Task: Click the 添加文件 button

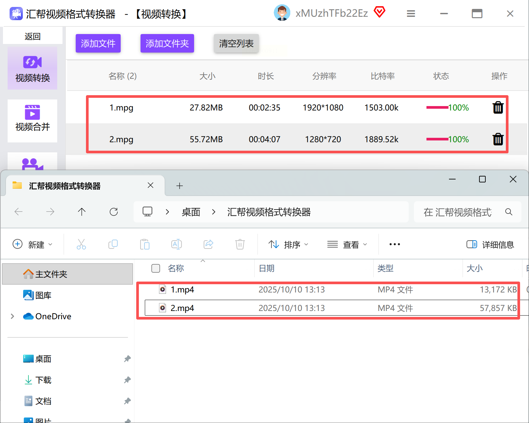Action: tap(98, 43)
